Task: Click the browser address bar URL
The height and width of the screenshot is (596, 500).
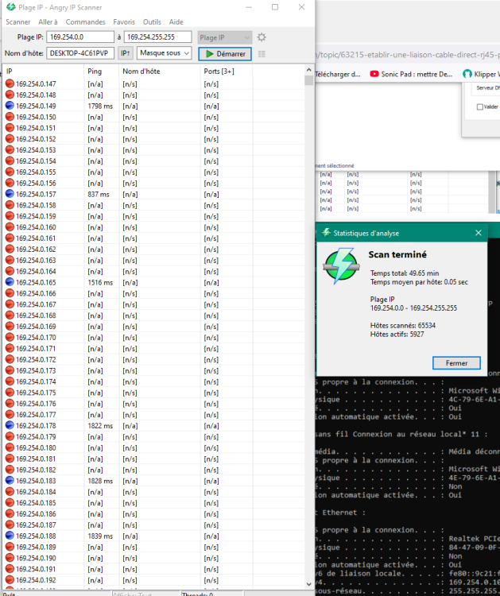Action: click(408, 55)
